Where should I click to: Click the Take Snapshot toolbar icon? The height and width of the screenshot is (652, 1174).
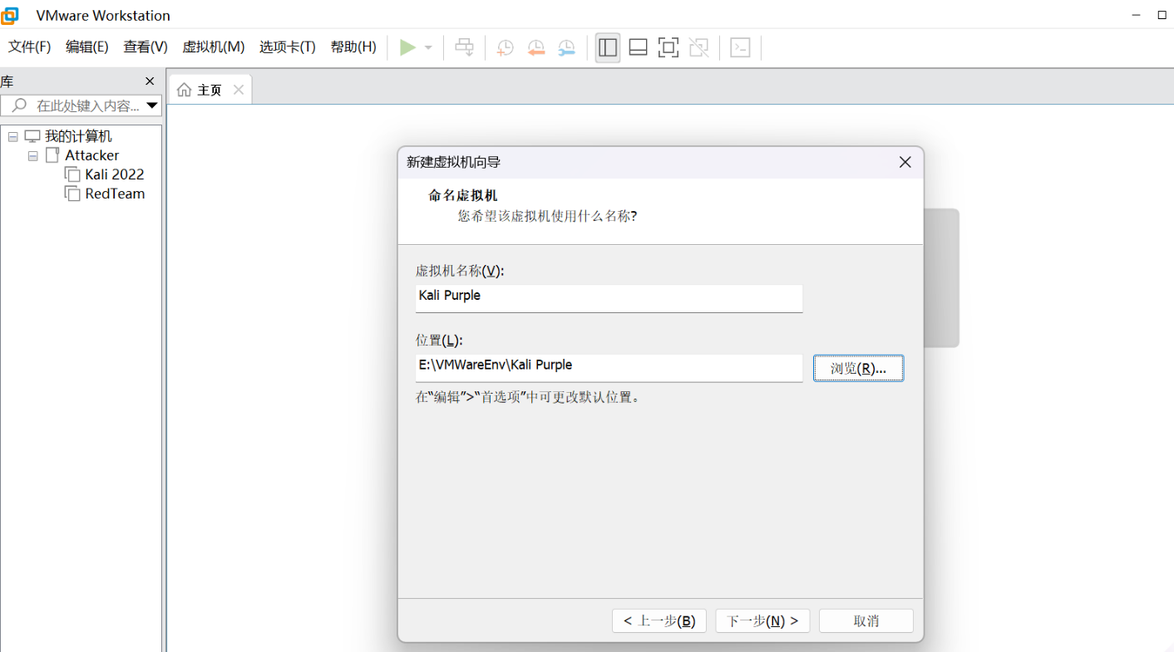tap(505, 47)
